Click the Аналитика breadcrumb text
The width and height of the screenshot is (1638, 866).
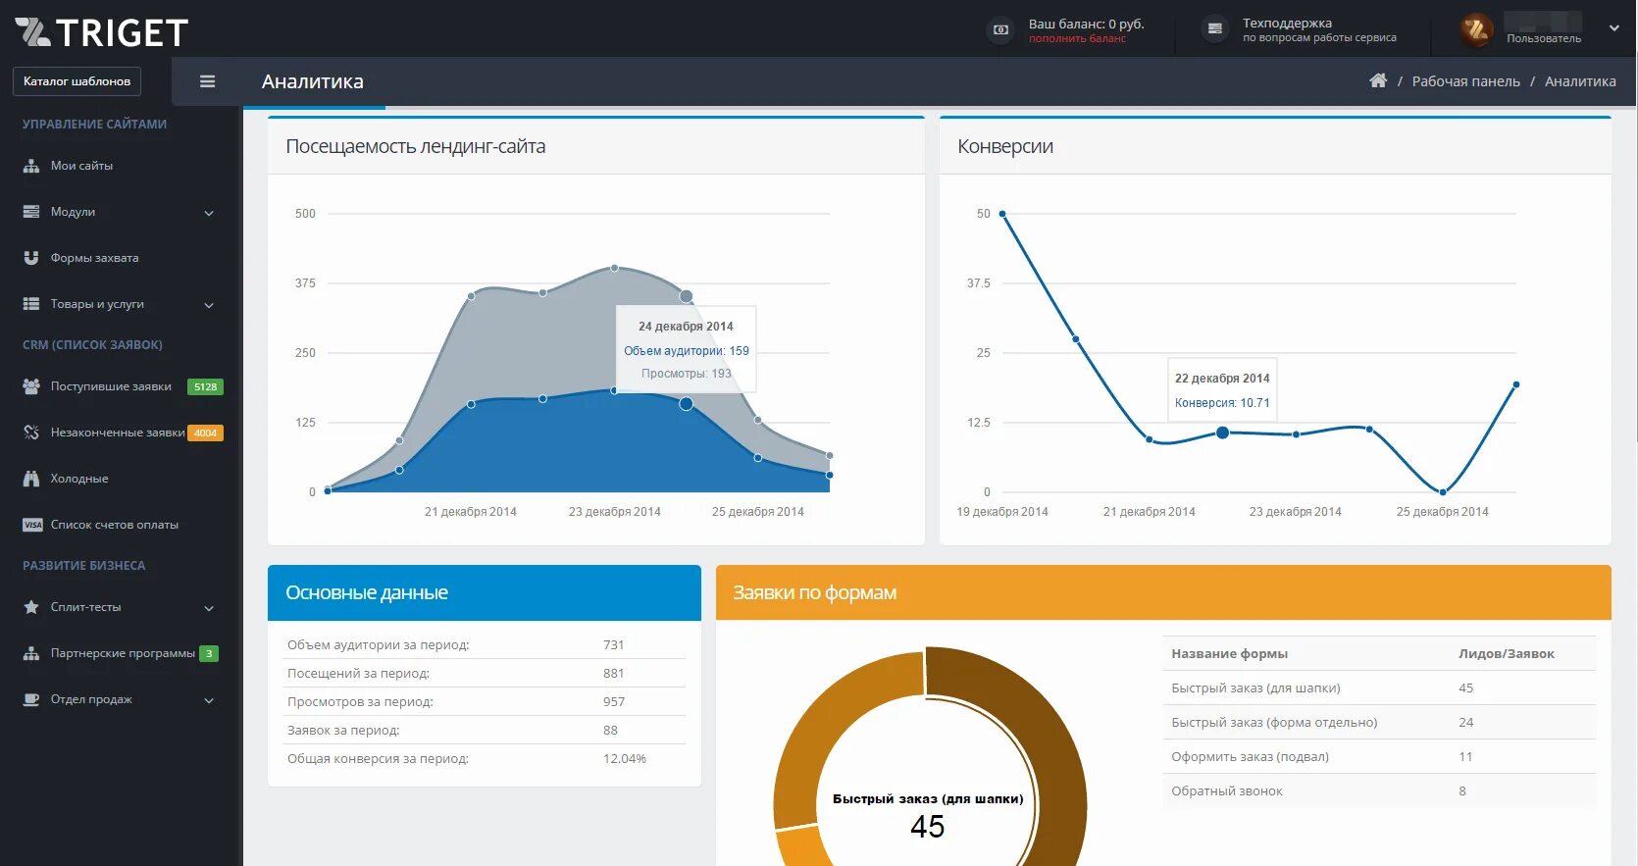pos(1580,81)
